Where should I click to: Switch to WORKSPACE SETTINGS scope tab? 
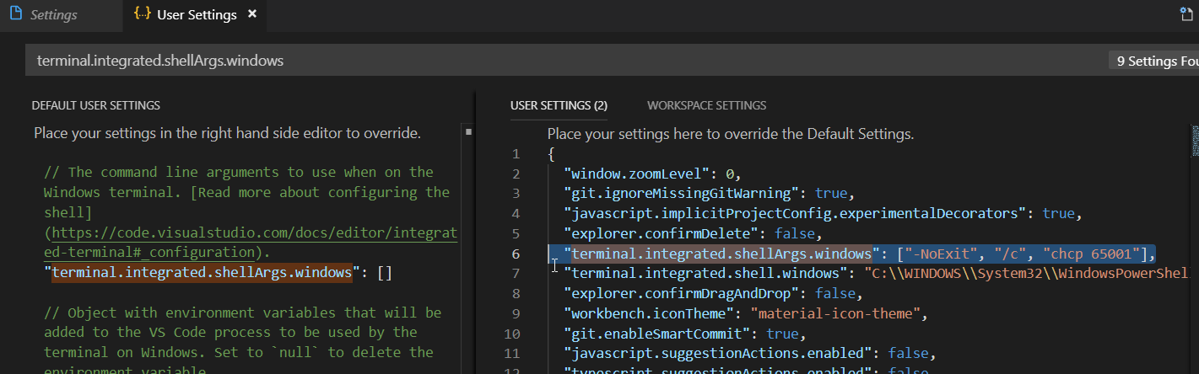(x=706, y=105)
